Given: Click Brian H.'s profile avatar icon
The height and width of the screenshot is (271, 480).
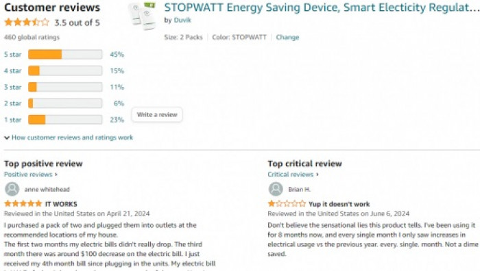Looking at the screenshot, I should click(x=276, y=189).
